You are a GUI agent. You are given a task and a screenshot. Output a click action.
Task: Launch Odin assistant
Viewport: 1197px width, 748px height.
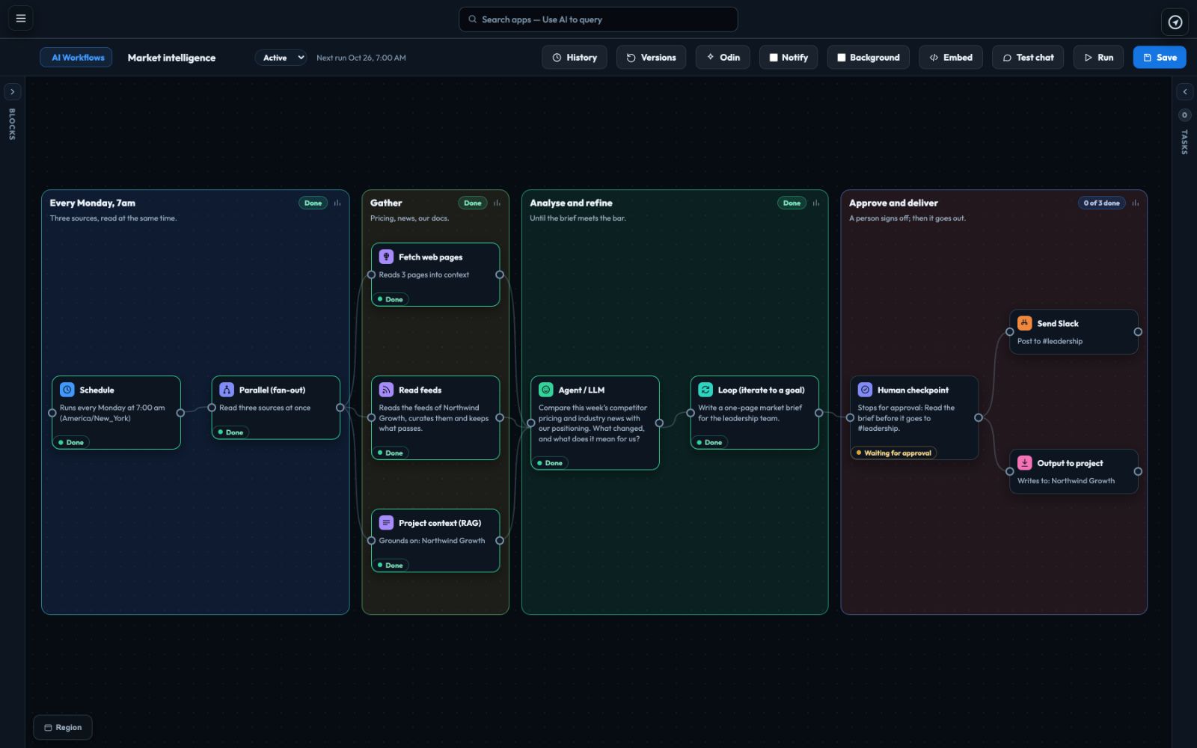pos(723,58)
